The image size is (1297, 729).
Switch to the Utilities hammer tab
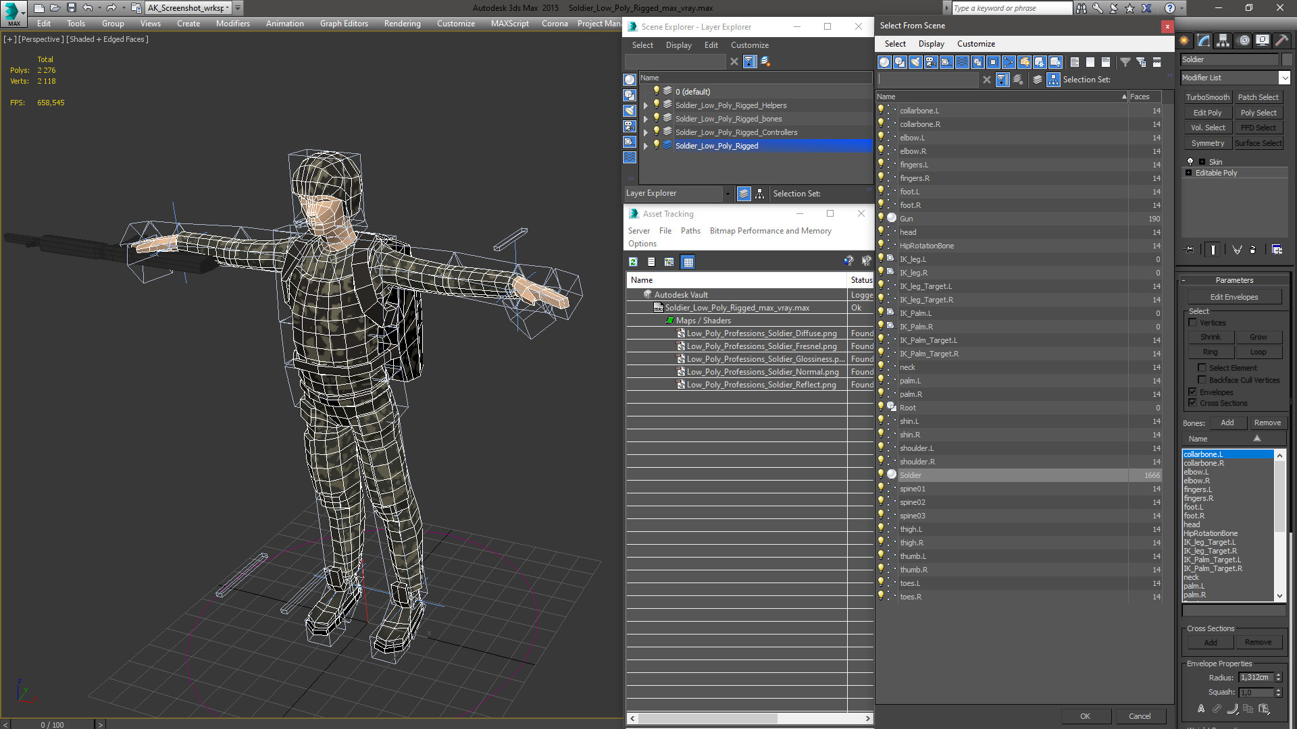click(1281, 40)
